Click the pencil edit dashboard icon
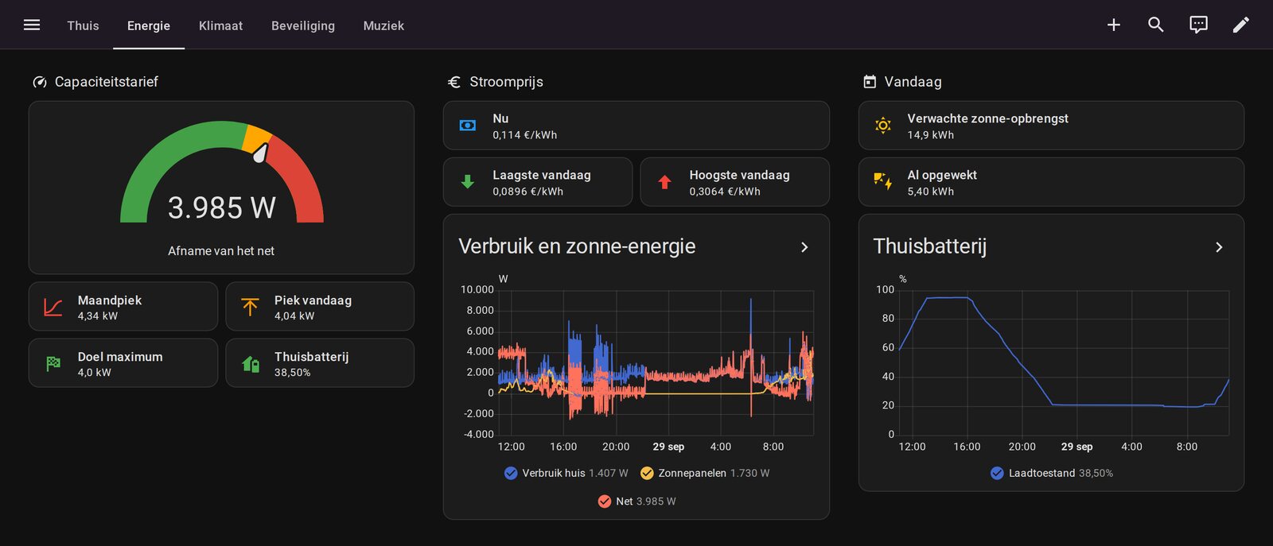The height and width of the screenshot is (546, 1273). (1241, 25)
